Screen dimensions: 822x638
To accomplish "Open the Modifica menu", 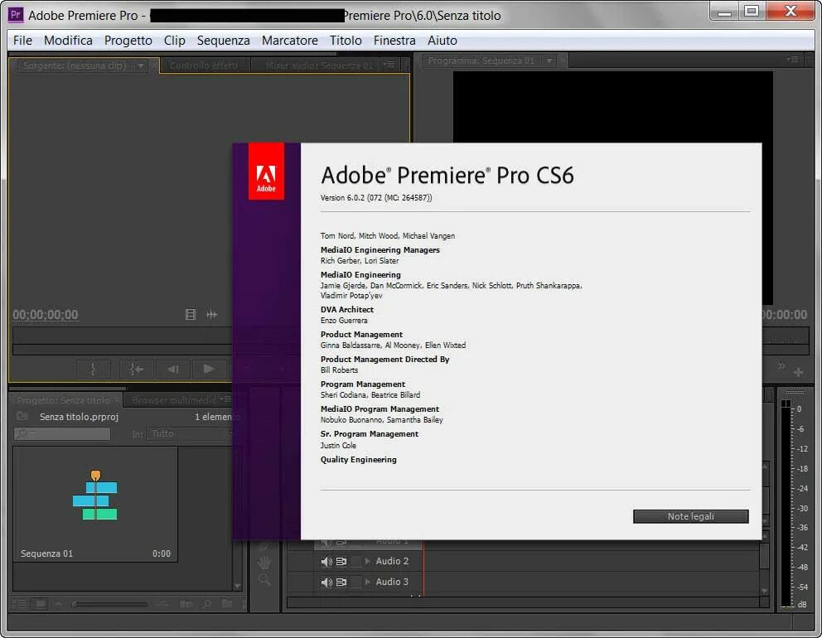I will (x=68, y=41).
